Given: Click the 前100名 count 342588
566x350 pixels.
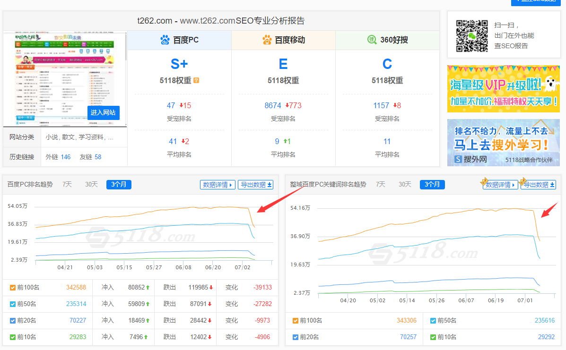Looking at the screenshot, I should click(76, 288).
